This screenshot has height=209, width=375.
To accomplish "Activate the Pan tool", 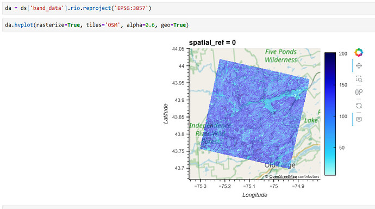I will point(359,66).
